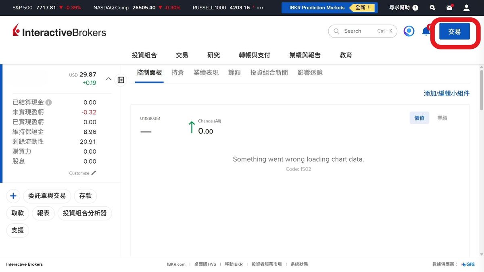484x272 pixels.
Task: Click the 支援 shortcut button
Action: (x=18, y=230)
